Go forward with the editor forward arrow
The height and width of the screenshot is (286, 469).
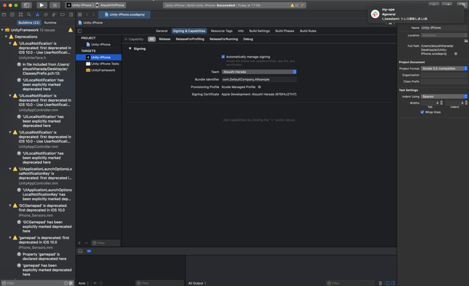93,14
